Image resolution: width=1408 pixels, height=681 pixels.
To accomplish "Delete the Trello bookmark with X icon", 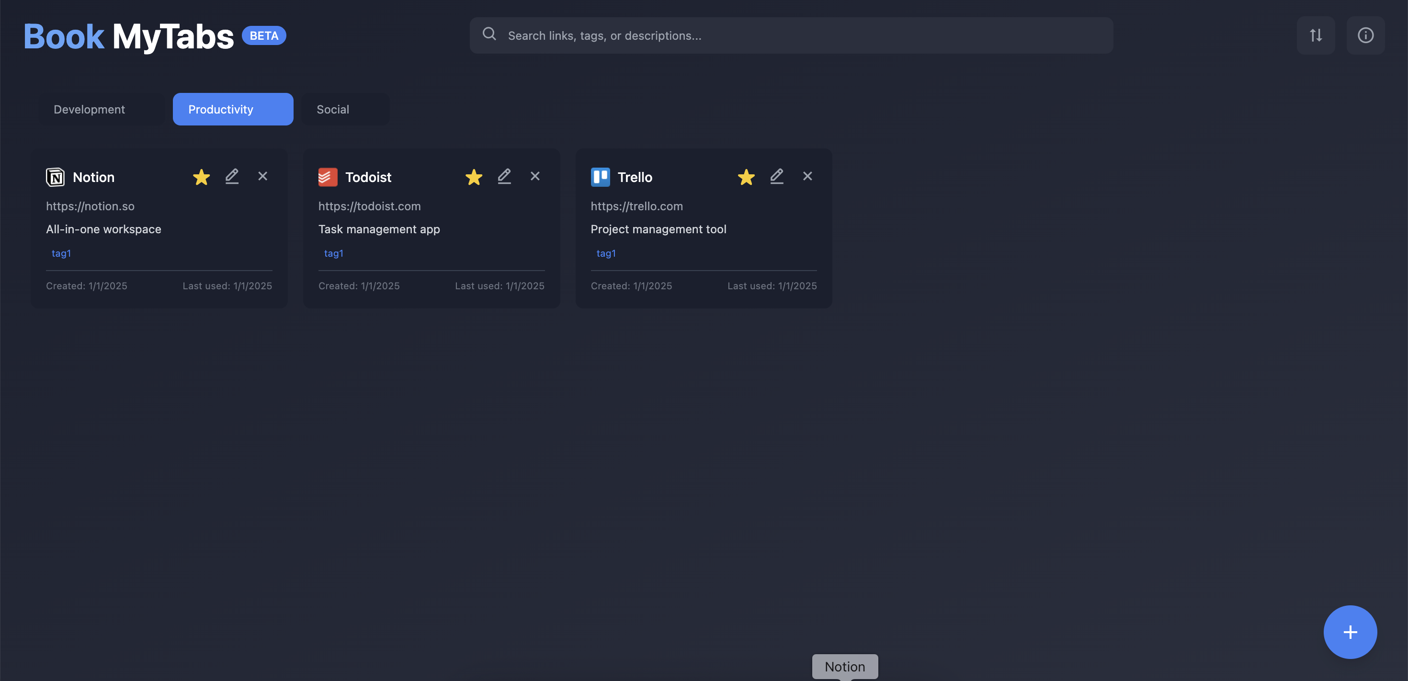I will coord(807,176).
